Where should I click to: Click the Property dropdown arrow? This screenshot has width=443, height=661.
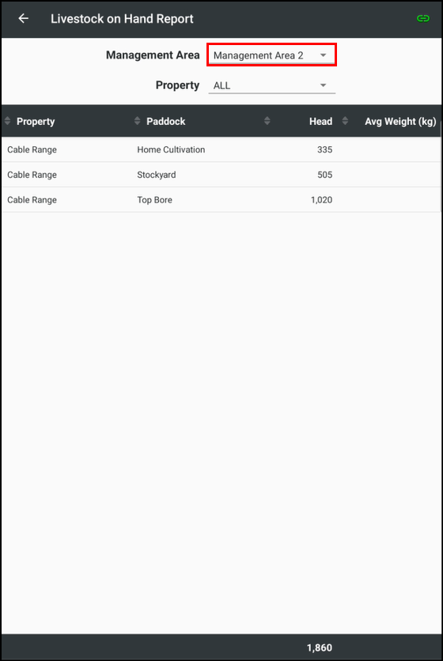pyautogui.click(x=324, y=85)
